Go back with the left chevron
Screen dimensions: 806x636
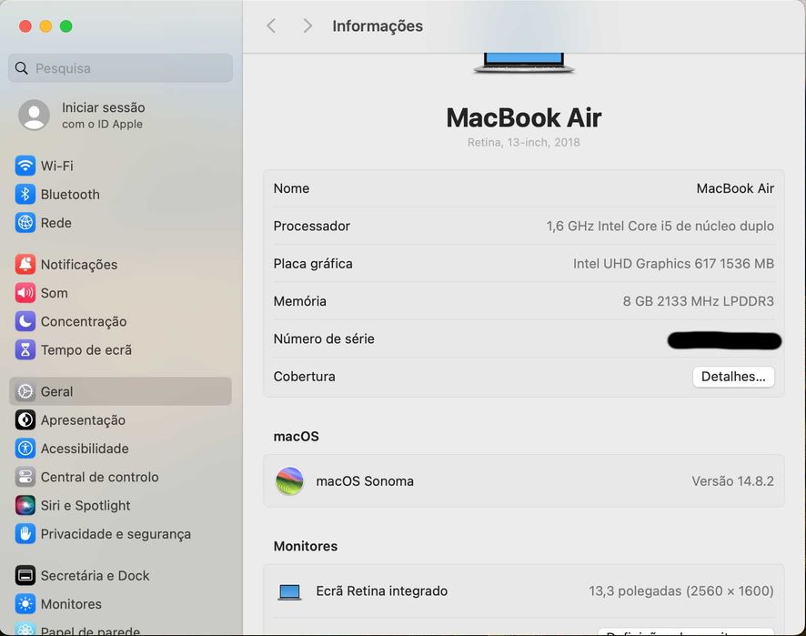(271, 25)
